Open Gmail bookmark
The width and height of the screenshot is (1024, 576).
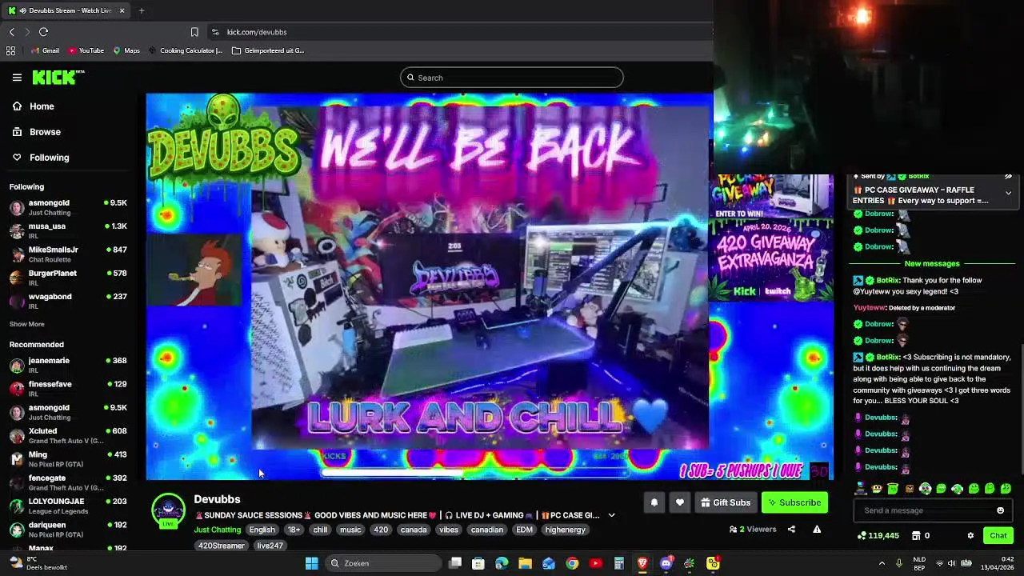(x=45, y=50)
